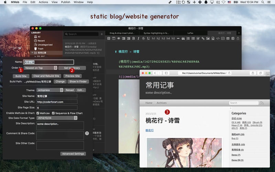The height and width of the screenshot is (172, 275).
Task: Click the Preview Site button
Action: [x=73, y=76]
